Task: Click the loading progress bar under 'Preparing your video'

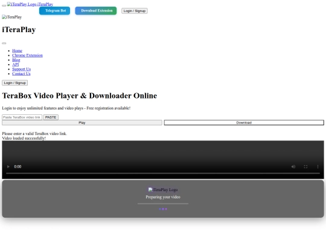Action: [163, 203]
